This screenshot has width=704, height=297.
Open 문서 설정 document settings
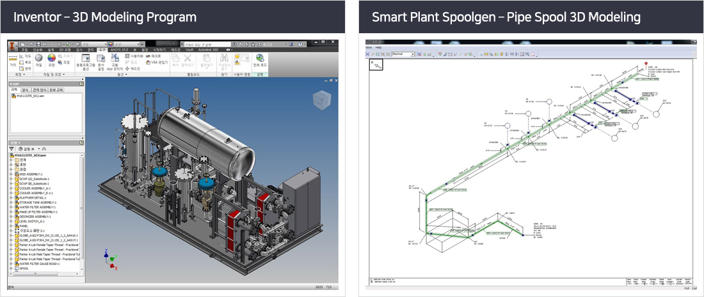100,62
